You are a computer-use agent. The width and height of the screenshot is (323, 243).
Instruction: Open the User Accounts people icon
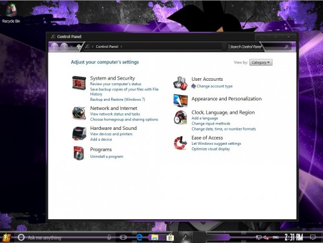point(180,83)
